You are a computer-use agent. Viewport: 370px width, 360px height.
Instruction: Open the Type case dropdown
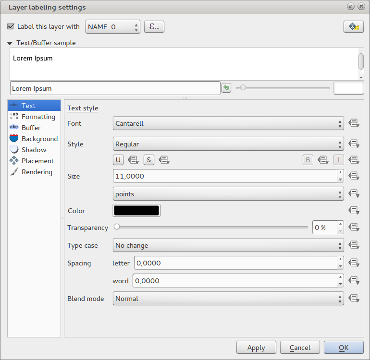(x=228, y=245)
